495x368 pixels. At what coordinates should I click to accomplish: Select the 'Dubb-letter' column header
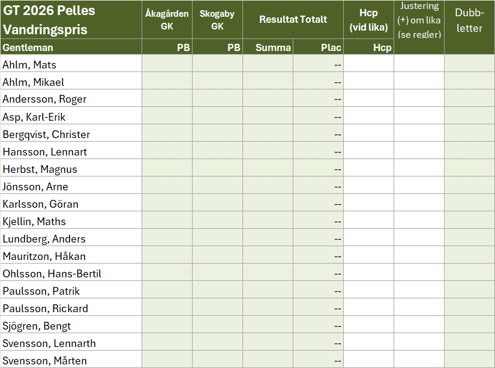(469, 20)
